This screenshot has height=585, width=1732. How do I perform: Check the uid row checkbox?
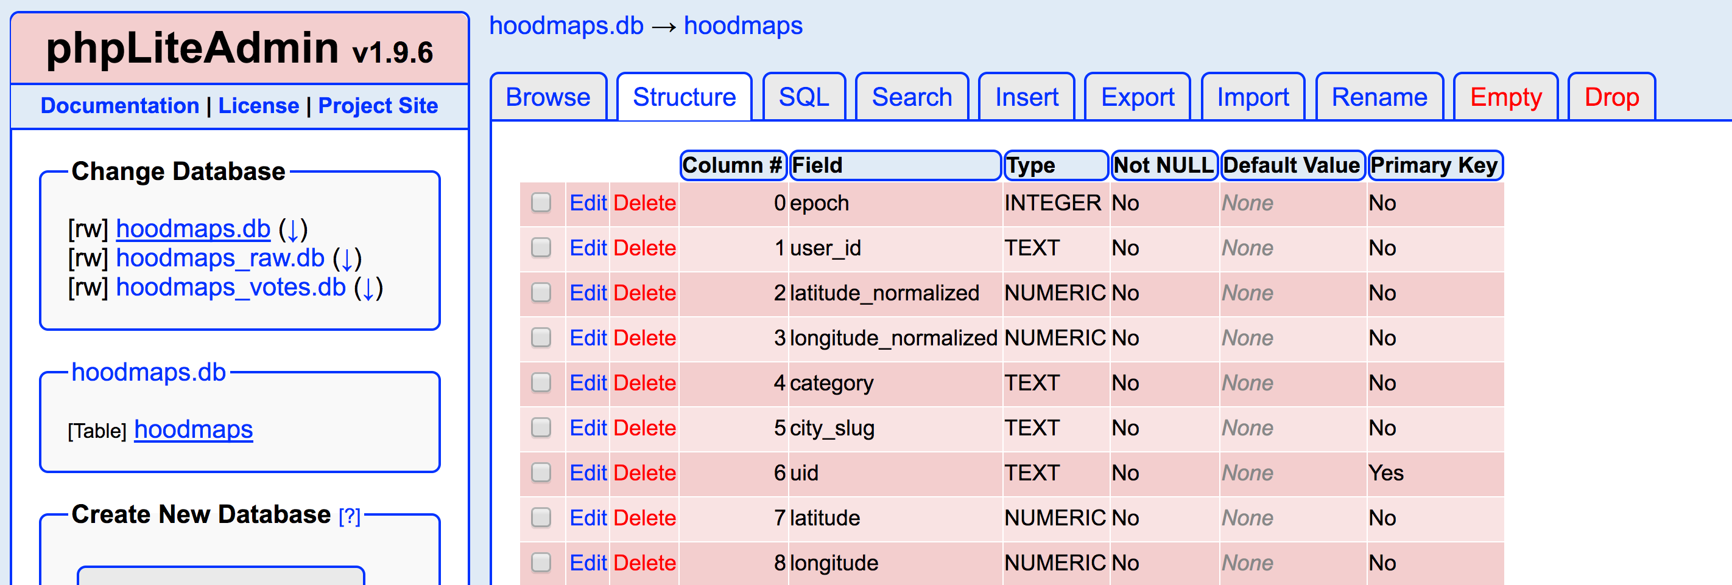(x=541, y=473)
